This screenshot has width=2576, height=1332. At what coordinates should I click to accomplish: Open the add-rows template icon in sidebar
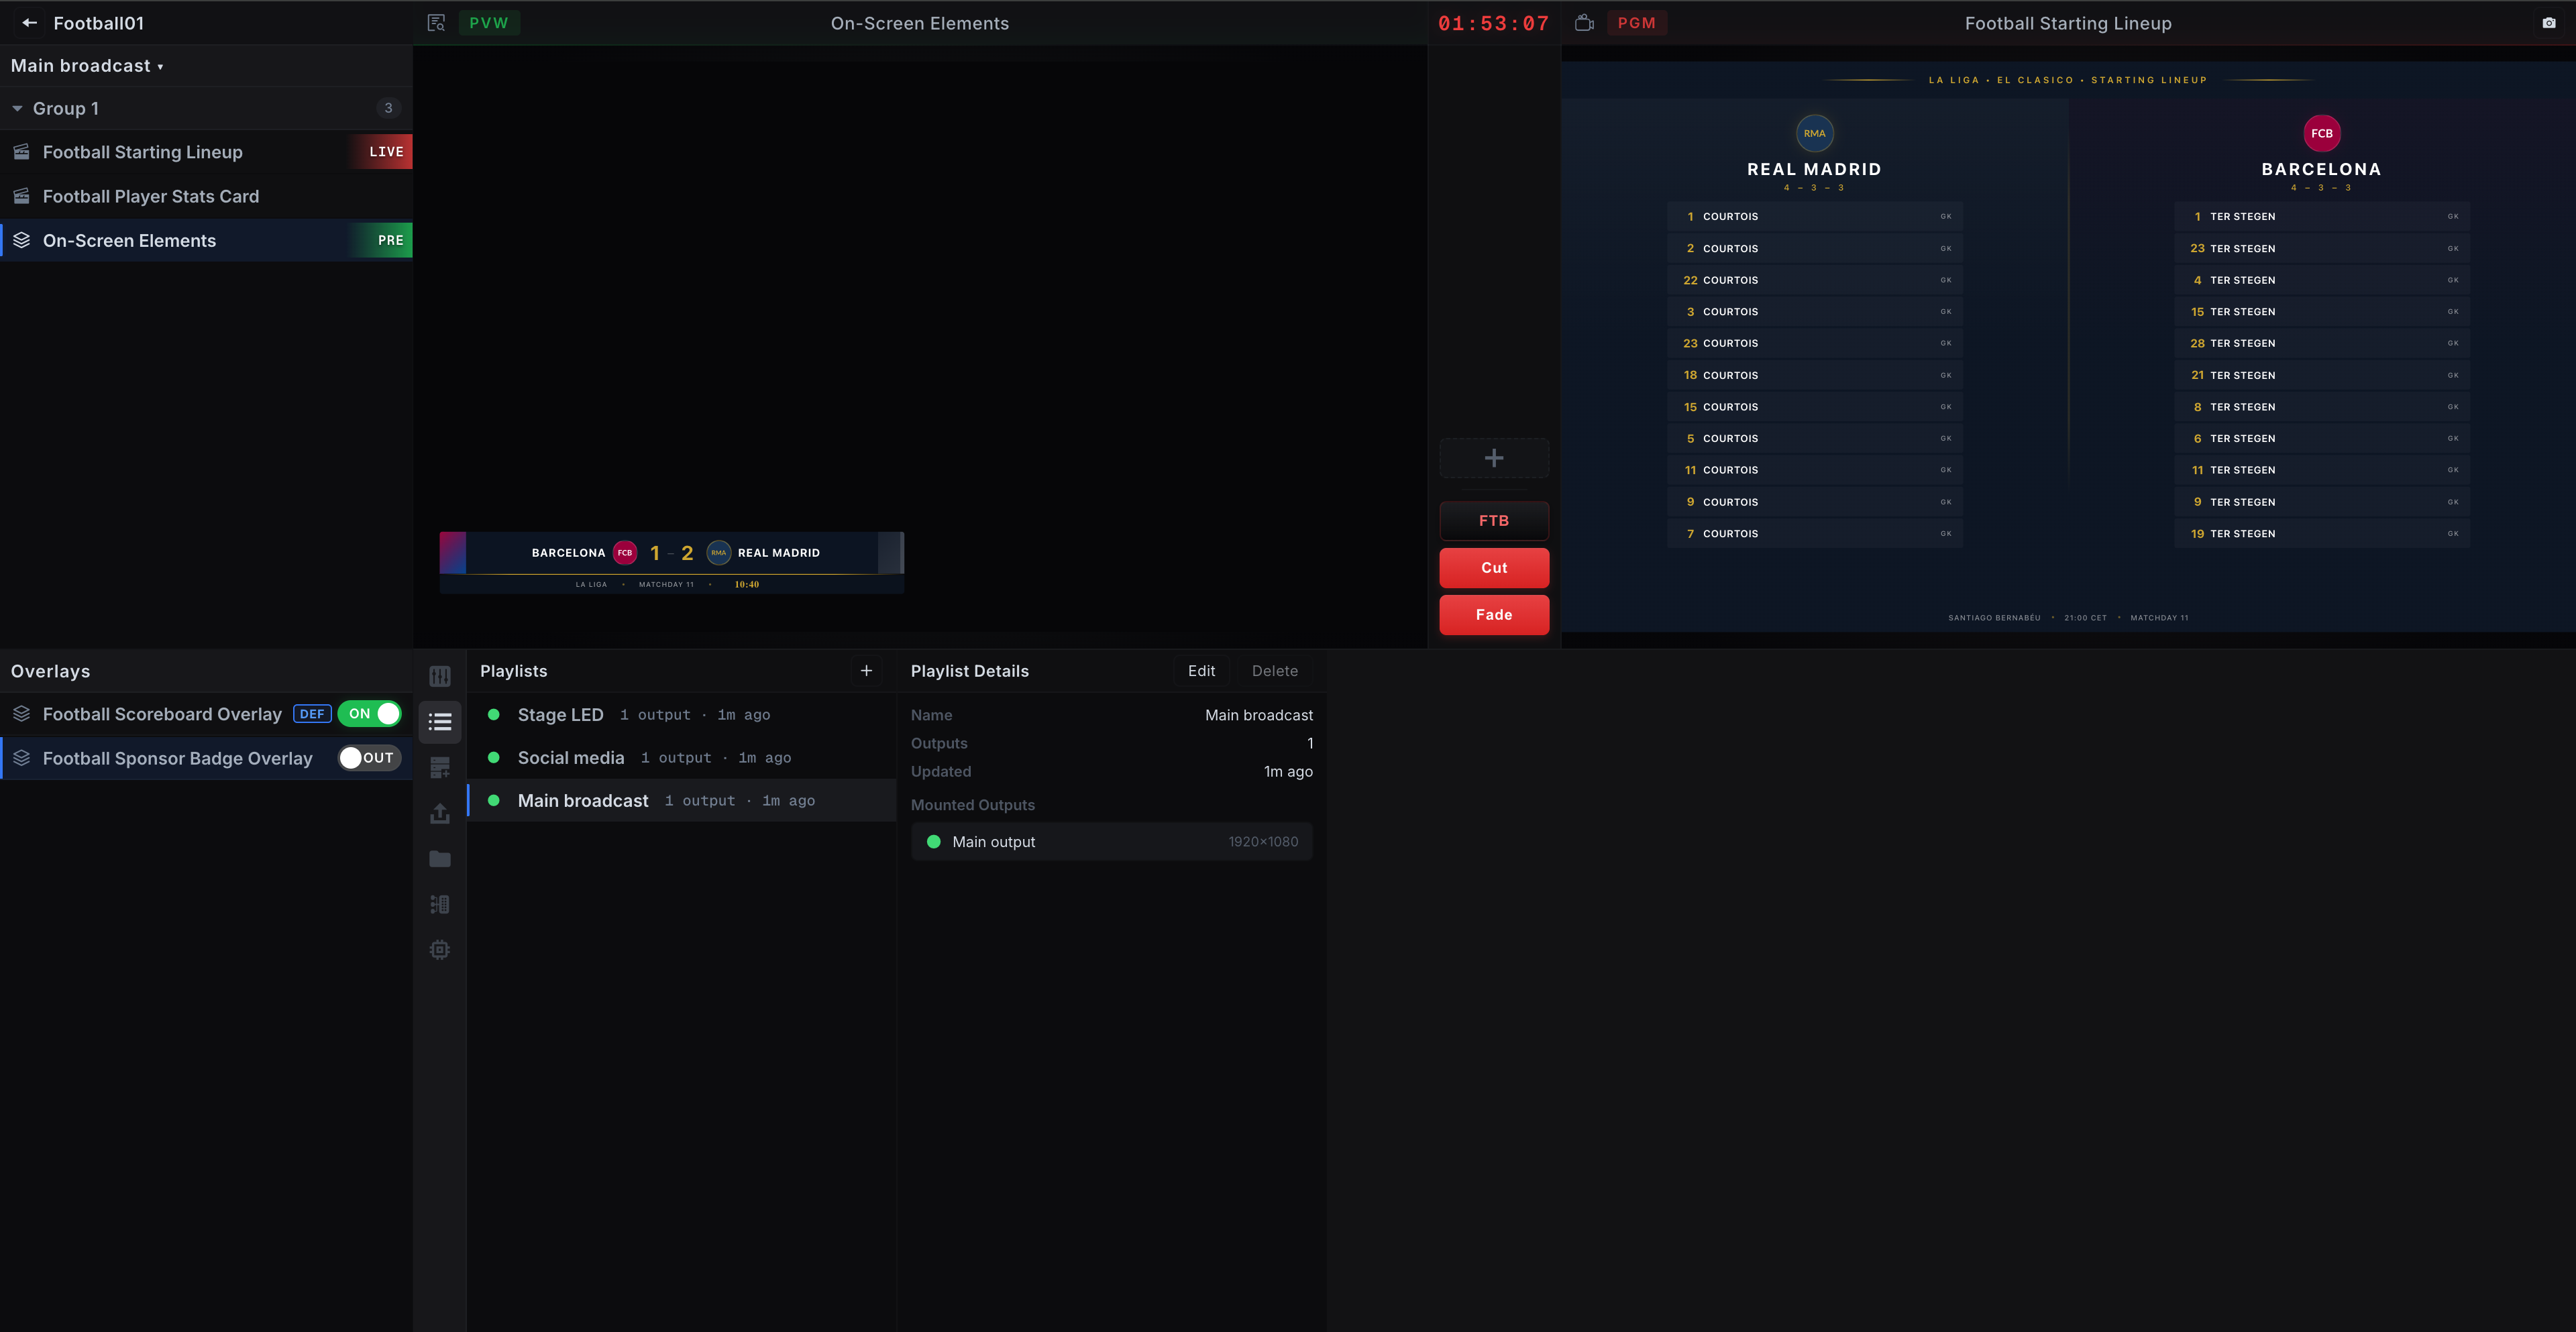pos(440,768)
